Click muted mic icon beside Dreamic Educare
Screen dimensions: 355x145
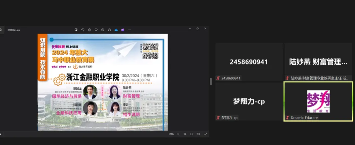tap(288, 118)
